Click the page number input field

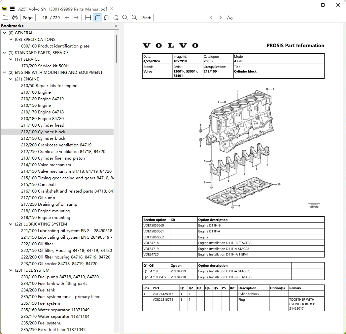click(x=42, y=17)
